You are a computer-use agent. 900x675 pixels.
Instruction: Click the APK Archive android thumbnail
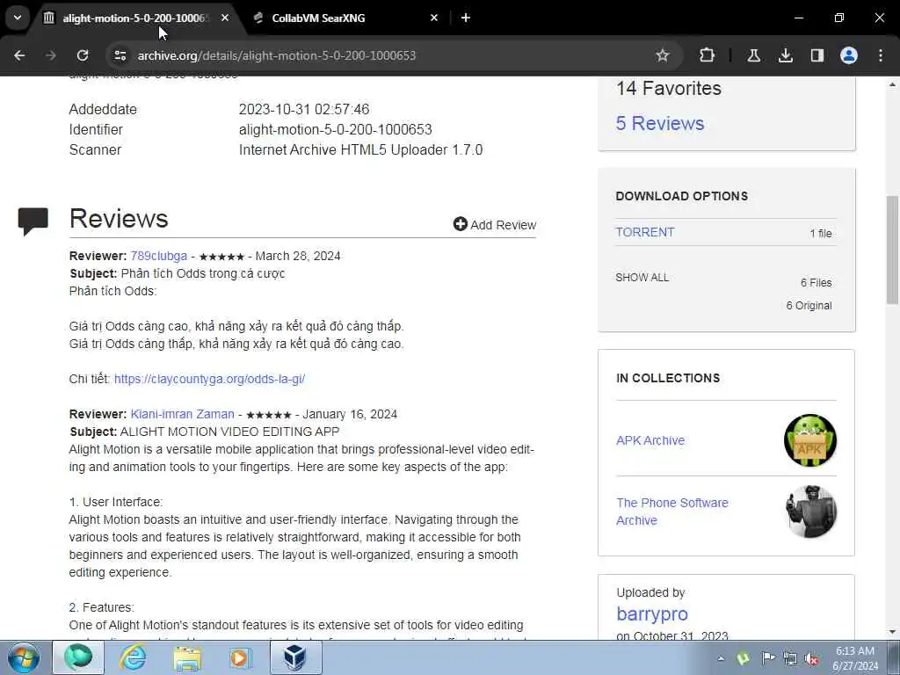click(809, 440)
